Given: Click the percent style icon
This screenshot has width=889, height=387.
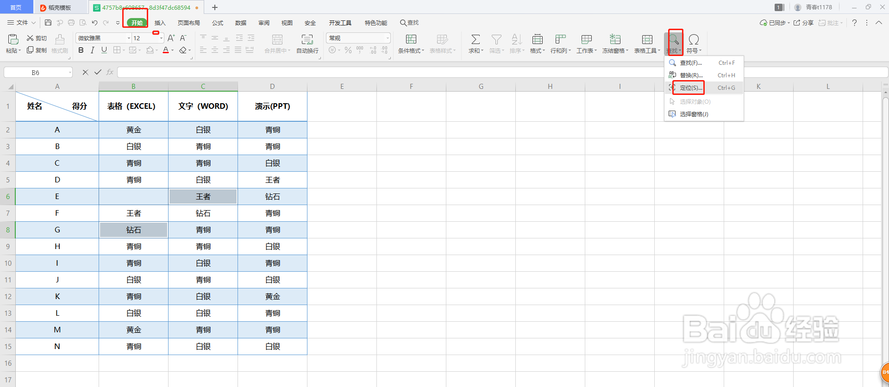Looking at the screenshot, I should point(348,50).
